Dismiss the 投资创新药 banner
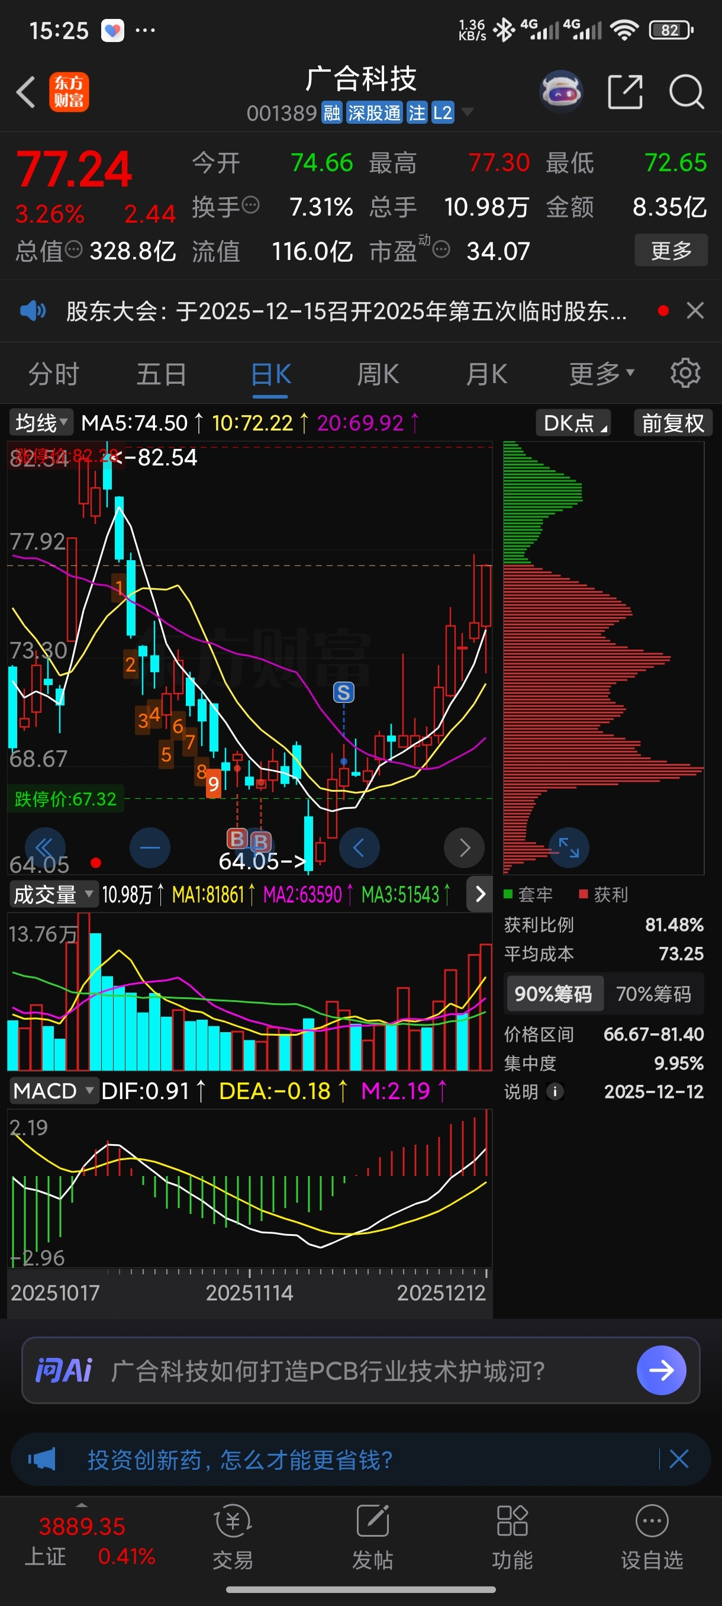Image resolution: width=722 pixels, height=1606 pixels. point(679,1459)
